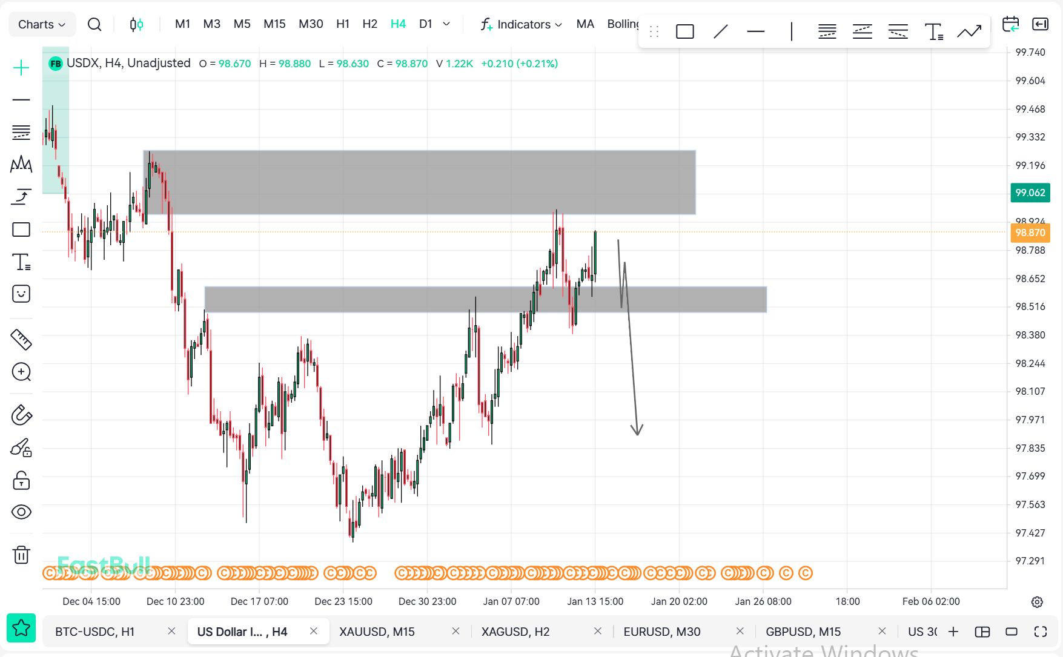Switch to the XAUUSD, M15 tab
Viewport: 1063px width, 657px height.
point(377,632)
